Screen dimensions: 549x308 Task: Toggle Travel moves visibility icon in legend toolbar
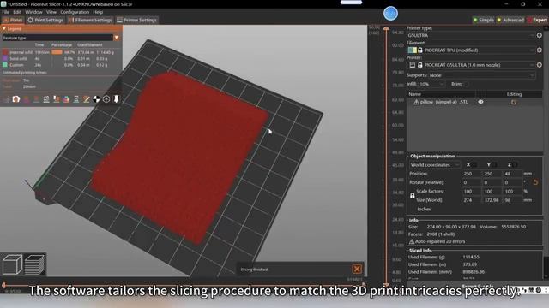(x=6, y=99)
